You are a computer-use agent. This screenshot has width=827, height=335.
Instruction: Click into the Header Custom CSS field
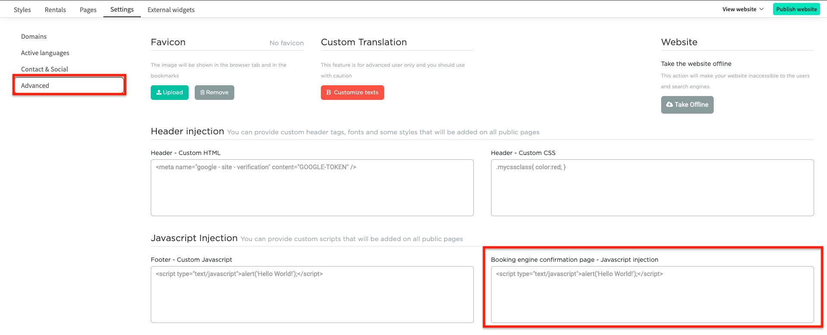[x=652, y=188]
